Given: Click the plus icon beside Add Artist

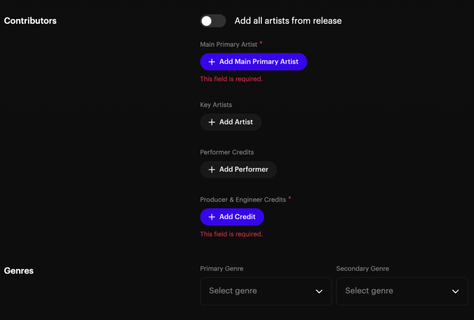Looking at the screenshot, I should point(212,122).
